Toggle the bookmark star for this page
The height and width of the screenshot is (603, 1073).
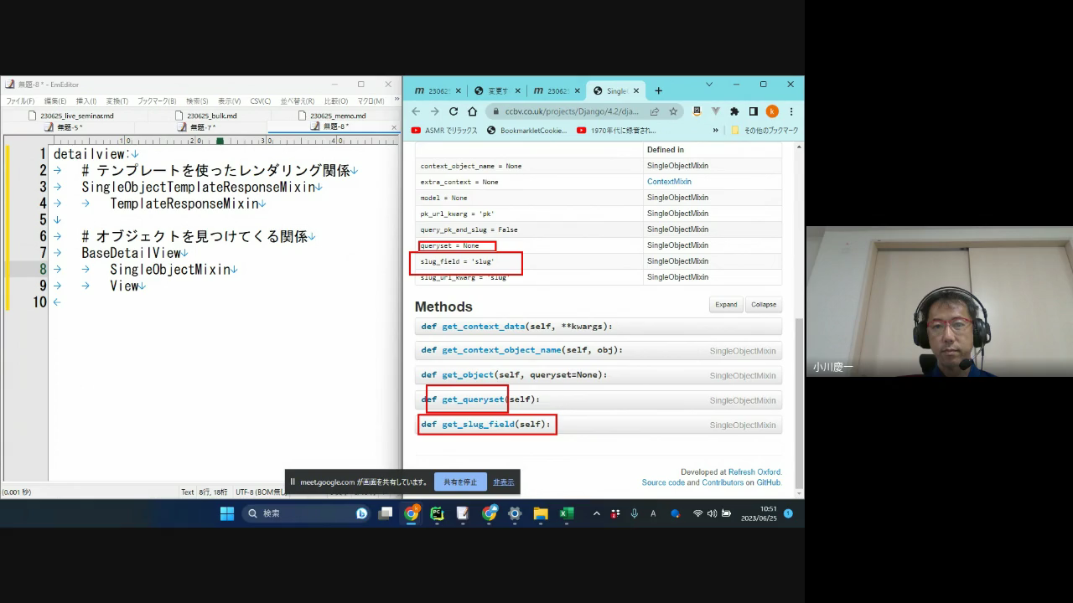tap(672, 111)
